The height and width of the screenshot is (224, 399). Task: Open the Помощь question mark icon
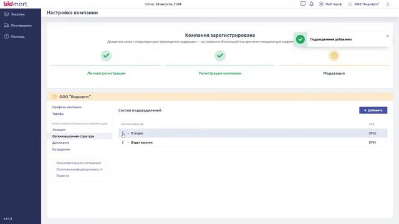coord(6,37)
